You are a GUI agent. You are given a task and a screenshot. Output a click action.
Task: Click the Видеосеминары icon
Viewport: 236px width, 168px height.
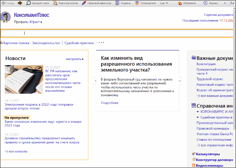click(x=194, y=165)
